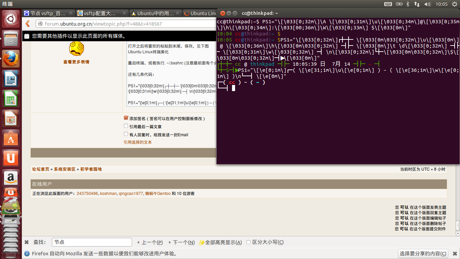Open LibreOffice Calc from launcher

[11, 99]
